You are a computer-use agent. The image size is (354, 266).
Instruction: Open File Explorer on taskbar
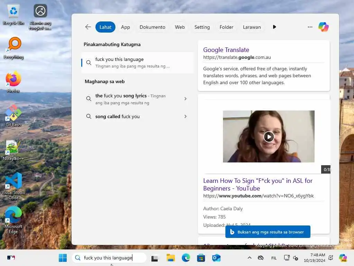[x=171, y=258]
